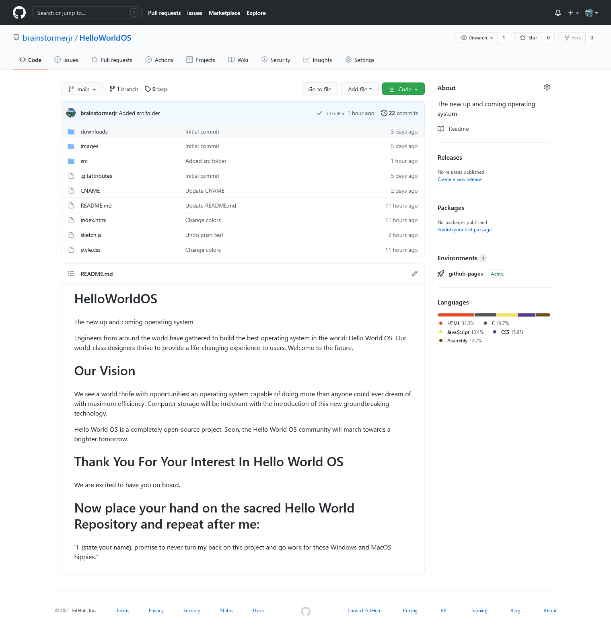Open the images folder
Screen dimensions: 611x636
pos(89,146)
